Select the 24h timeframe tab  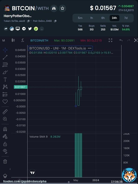(114, 18)
